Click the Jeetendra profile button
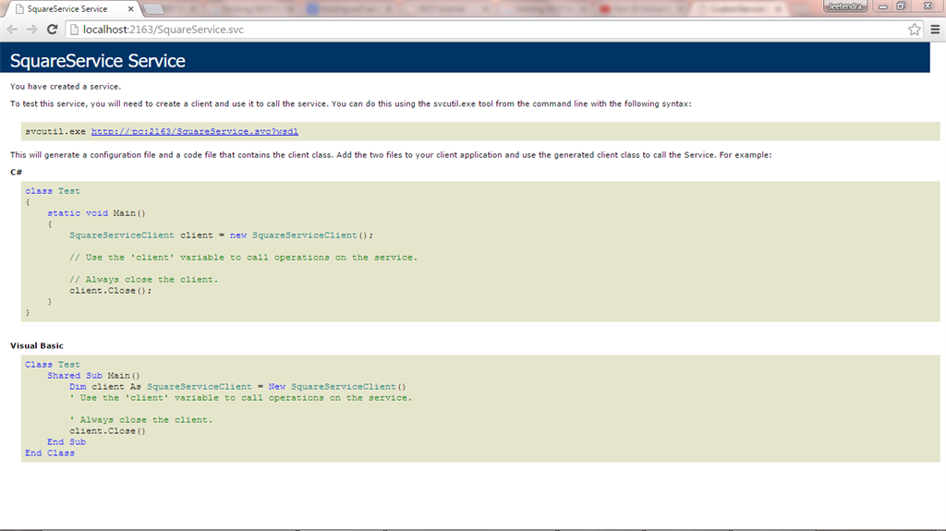 844,6
